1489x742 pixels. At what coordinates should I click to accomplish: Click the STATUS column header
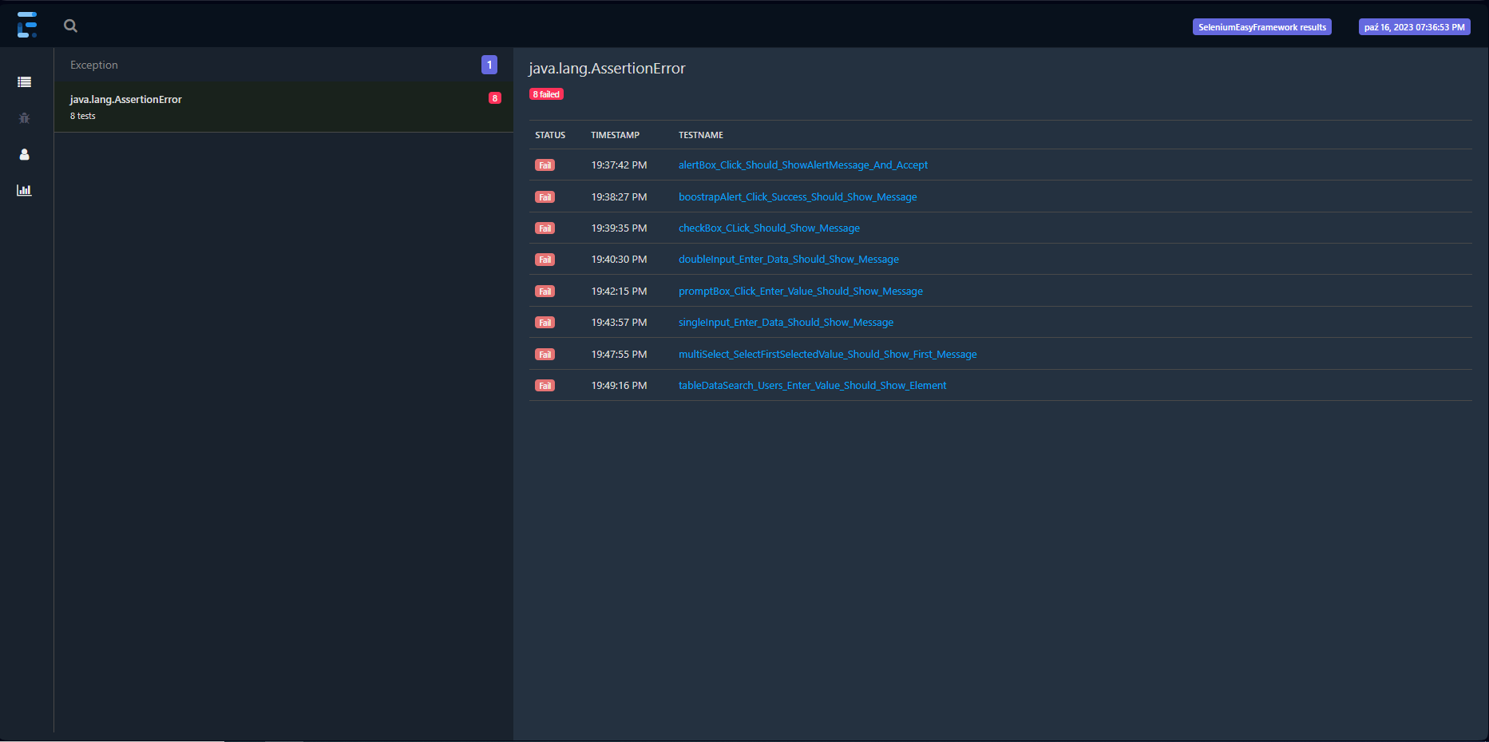coord(550,135)
